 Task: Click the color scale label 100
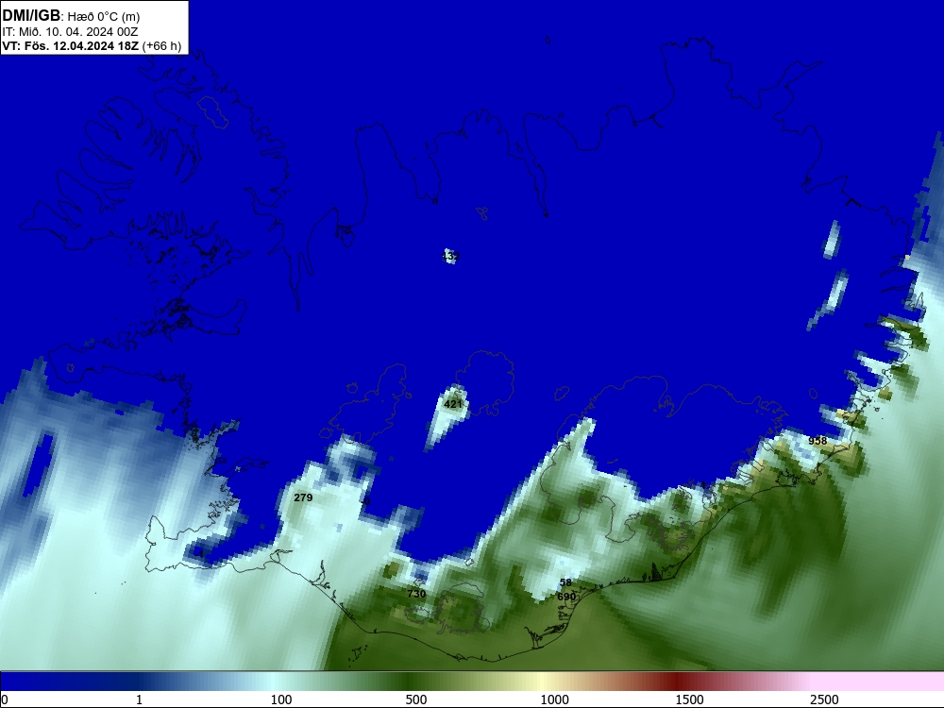(x=281, y=700)
